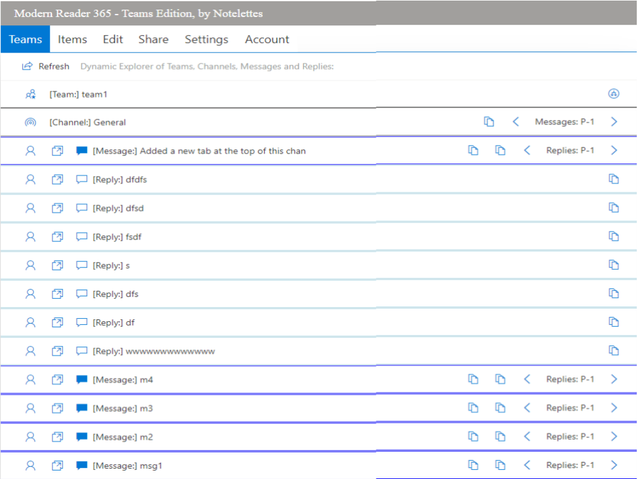Show previous replies page for m2

click(527, 437)
